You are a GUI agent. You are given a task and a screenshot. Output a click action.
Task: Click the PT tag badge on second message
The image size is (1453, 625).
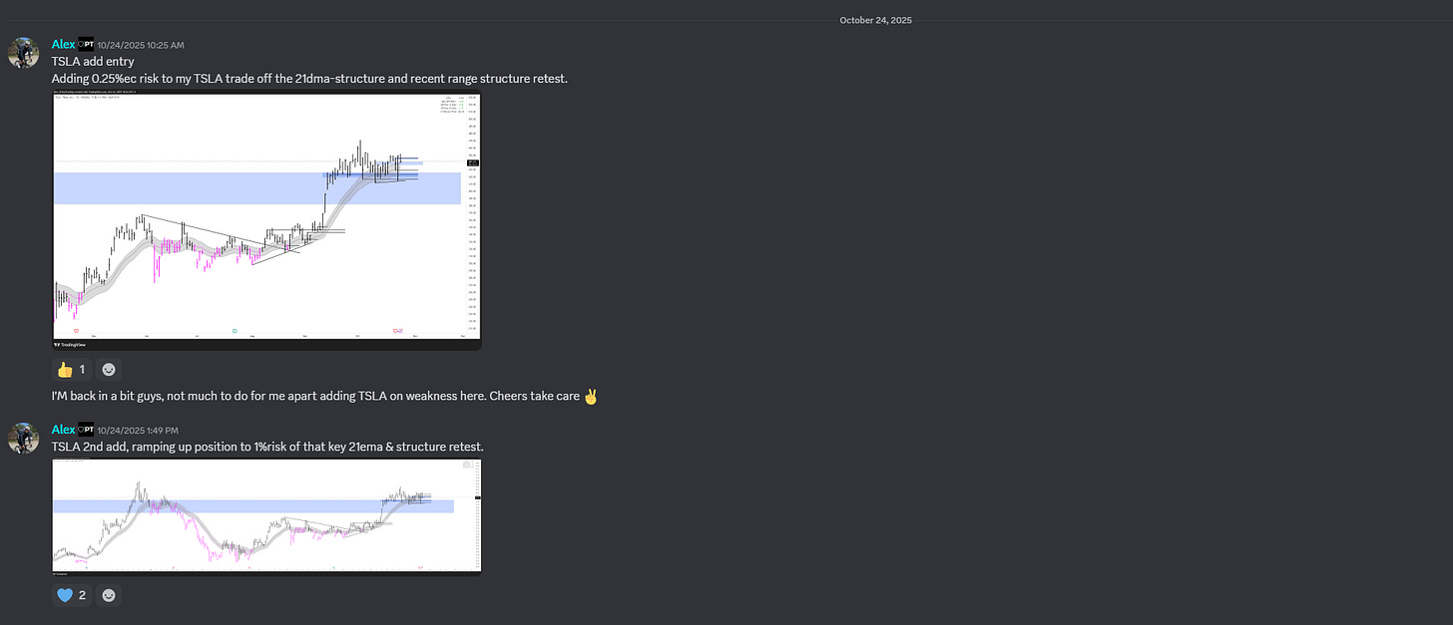(x=86, y=430)
